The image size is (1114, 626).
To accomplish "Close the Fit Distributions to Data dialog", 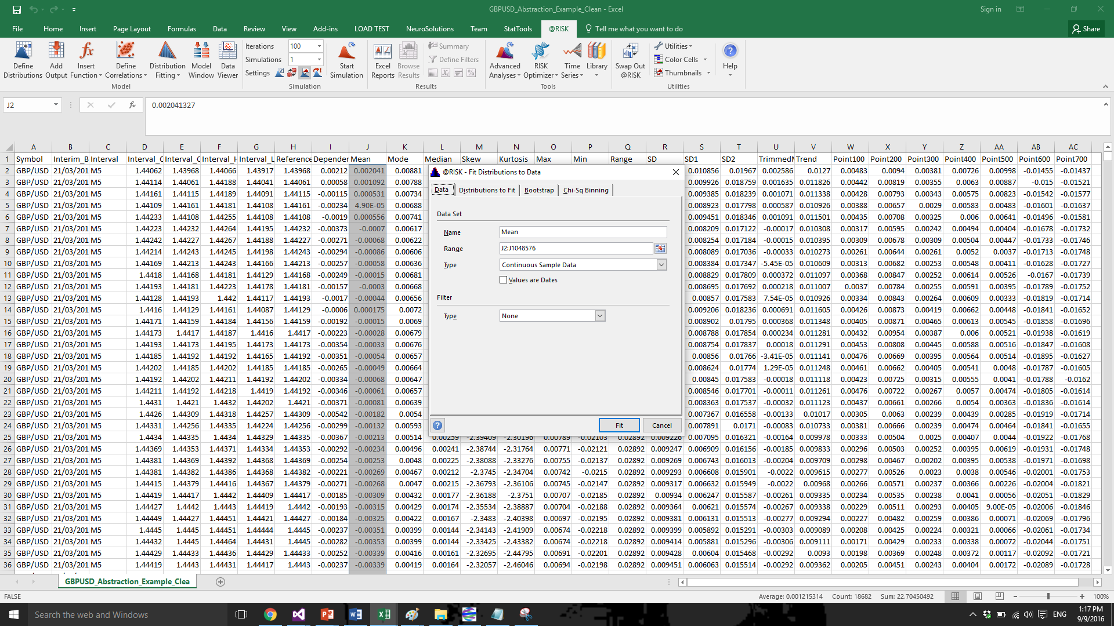I will tap(675, 172).
